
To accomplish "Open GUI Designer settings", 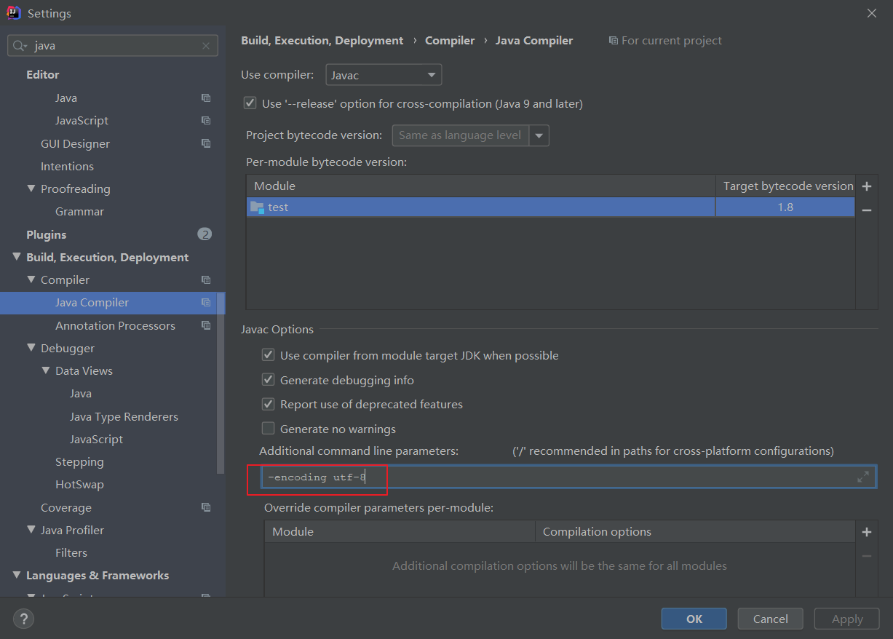I will (75, 143).
